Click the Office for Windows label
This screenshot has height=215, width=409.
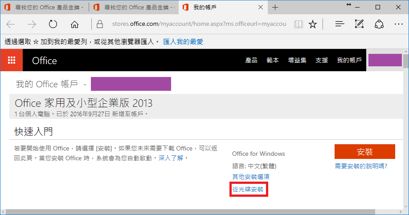(x=258, y=154)
